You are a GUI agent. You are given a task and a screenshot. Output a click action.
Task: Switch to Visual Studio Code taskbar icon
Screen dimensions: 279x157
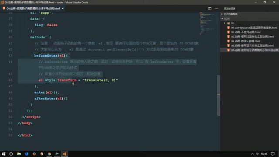(65, 154)
